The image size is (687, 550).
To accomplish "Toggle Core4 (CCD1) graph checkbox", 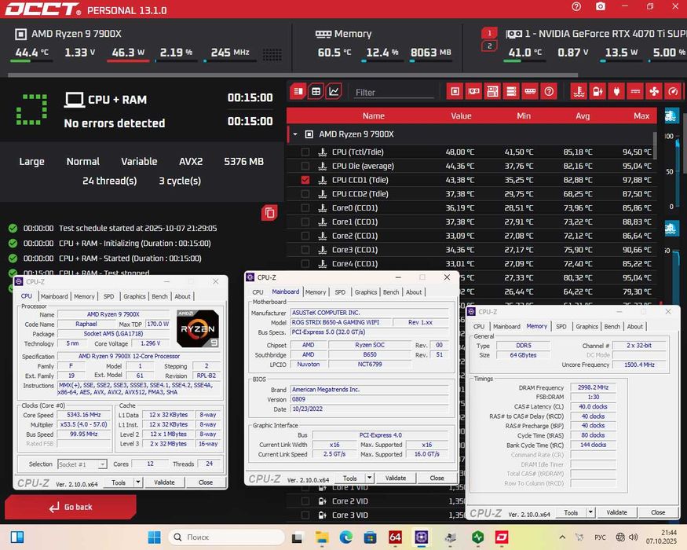I will pyautogui.click(x=305, y=263).
